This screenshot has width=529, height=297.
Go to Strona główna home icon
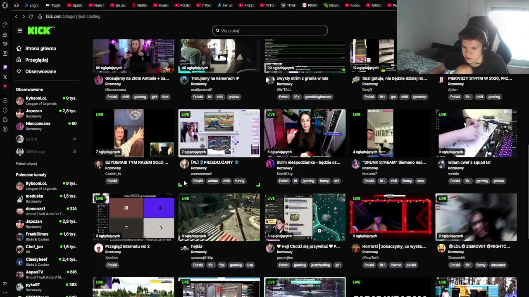coord(19,48)
